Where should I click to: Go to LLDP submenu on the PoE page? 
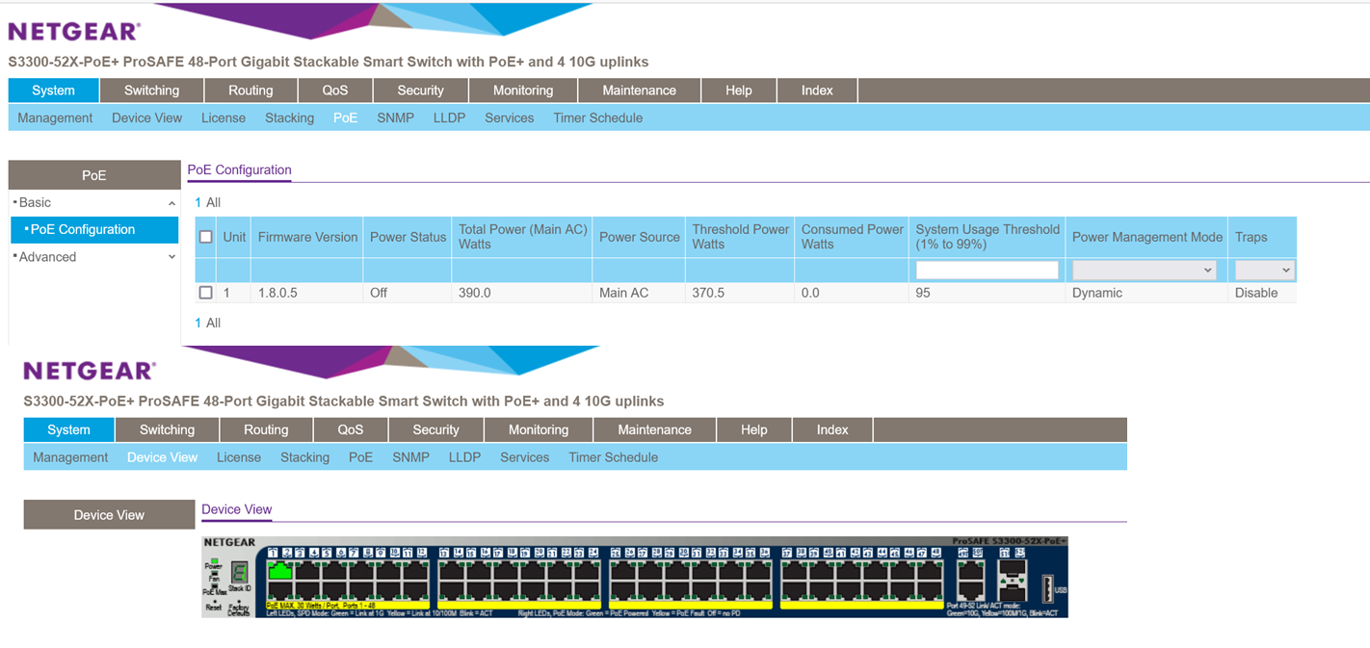tap(450, 117)
